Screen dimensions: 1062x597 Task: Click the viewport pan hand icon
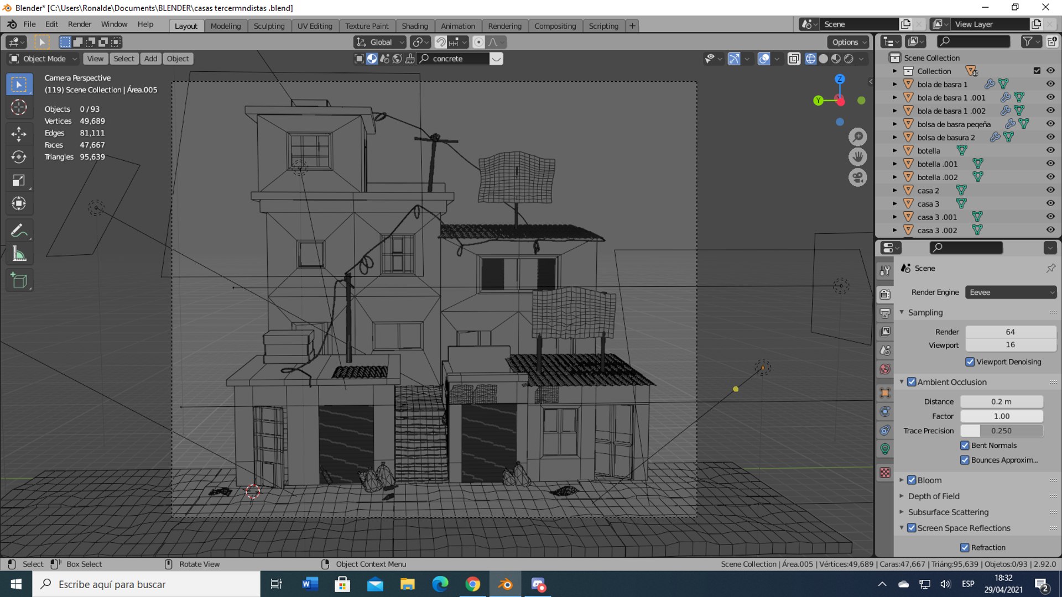(x=858, y=157)
